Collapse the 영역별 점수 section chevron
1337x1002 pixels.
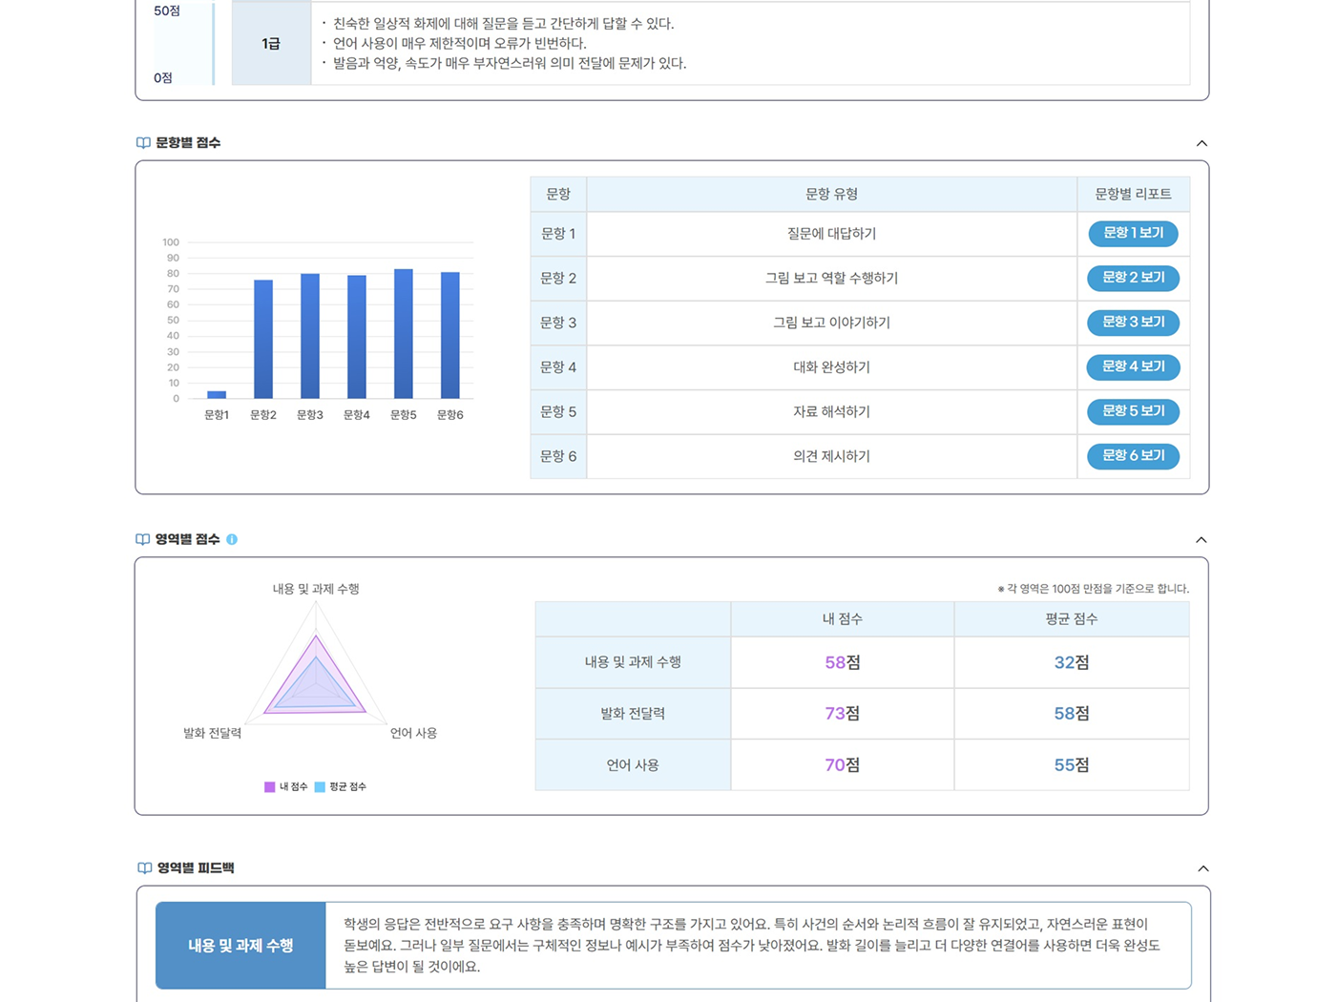pos(1201,540)
